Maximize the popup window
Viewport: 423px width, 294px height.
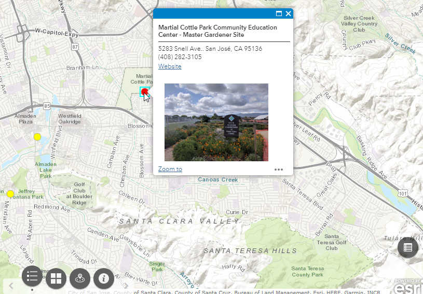279,14
